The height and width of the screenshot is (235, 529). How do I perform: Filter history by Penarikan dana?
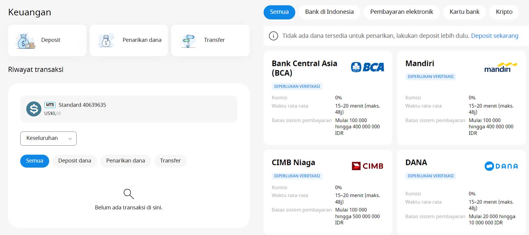tap(126, 161)
